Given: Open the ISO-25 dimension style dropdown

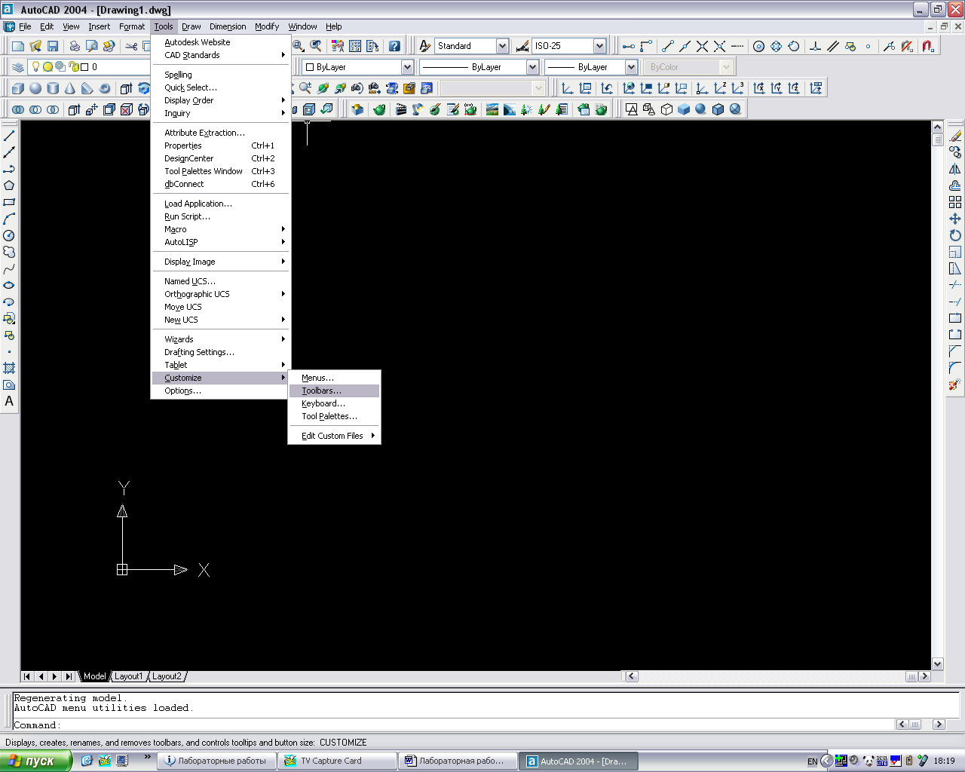Looking at the screenshot, I should click(599, 46).
